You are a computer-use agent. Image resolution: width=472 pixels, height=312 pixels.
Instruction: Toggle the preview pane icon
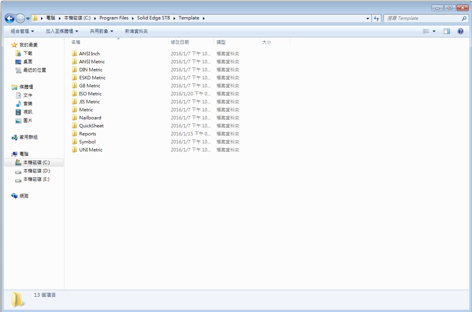coord(446,31)
